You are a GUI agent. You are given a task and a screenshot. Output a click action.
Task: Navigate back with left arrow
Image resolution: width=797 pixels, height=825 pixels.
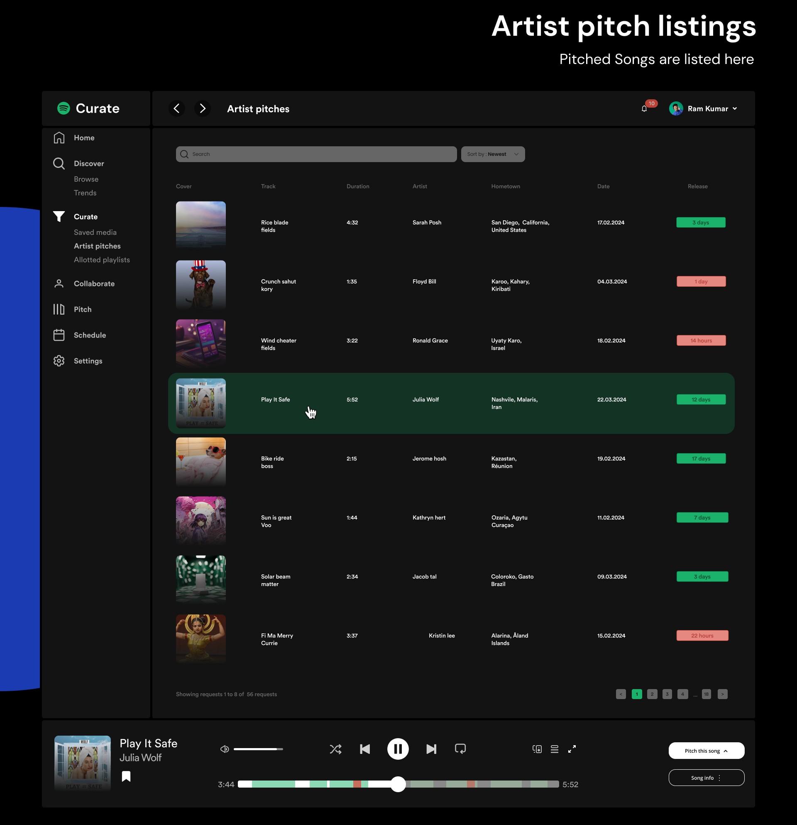coord(176,108)
